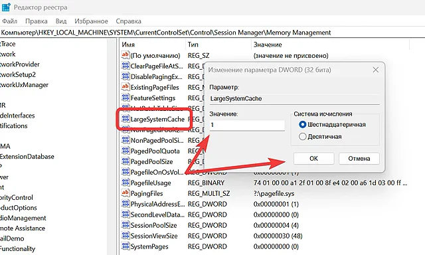Close the DWORD edit dialog
The width and height of the screenshot is (425, 255).
pos(375,70)
